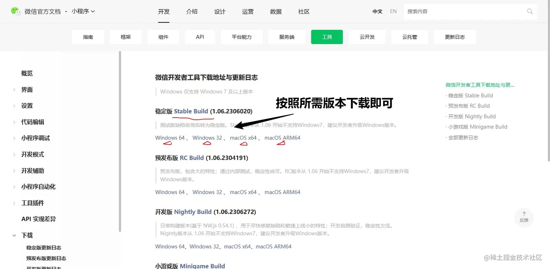Screen dimensions: 550x269
Task: Download Stable Build macOS ARM64
Action: point(282,138)
